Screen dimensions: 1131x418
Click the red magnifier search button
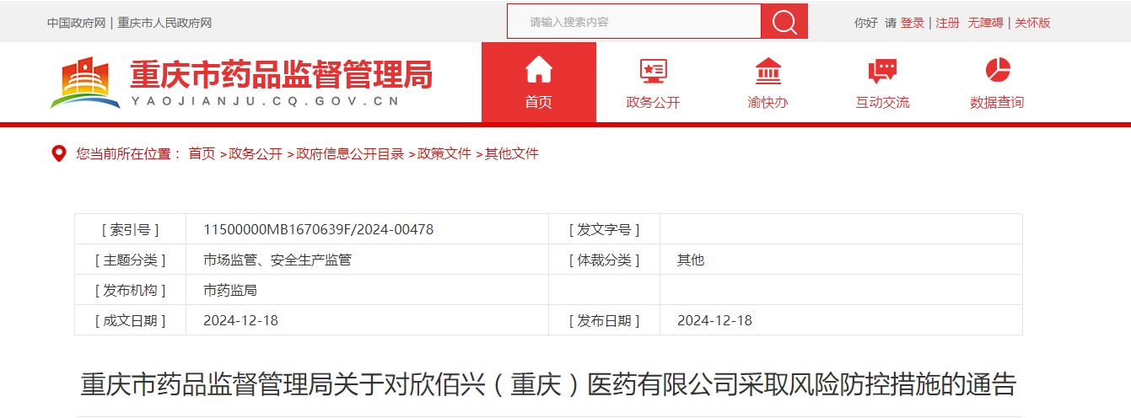pyautogui.click(x=784, y=22)
